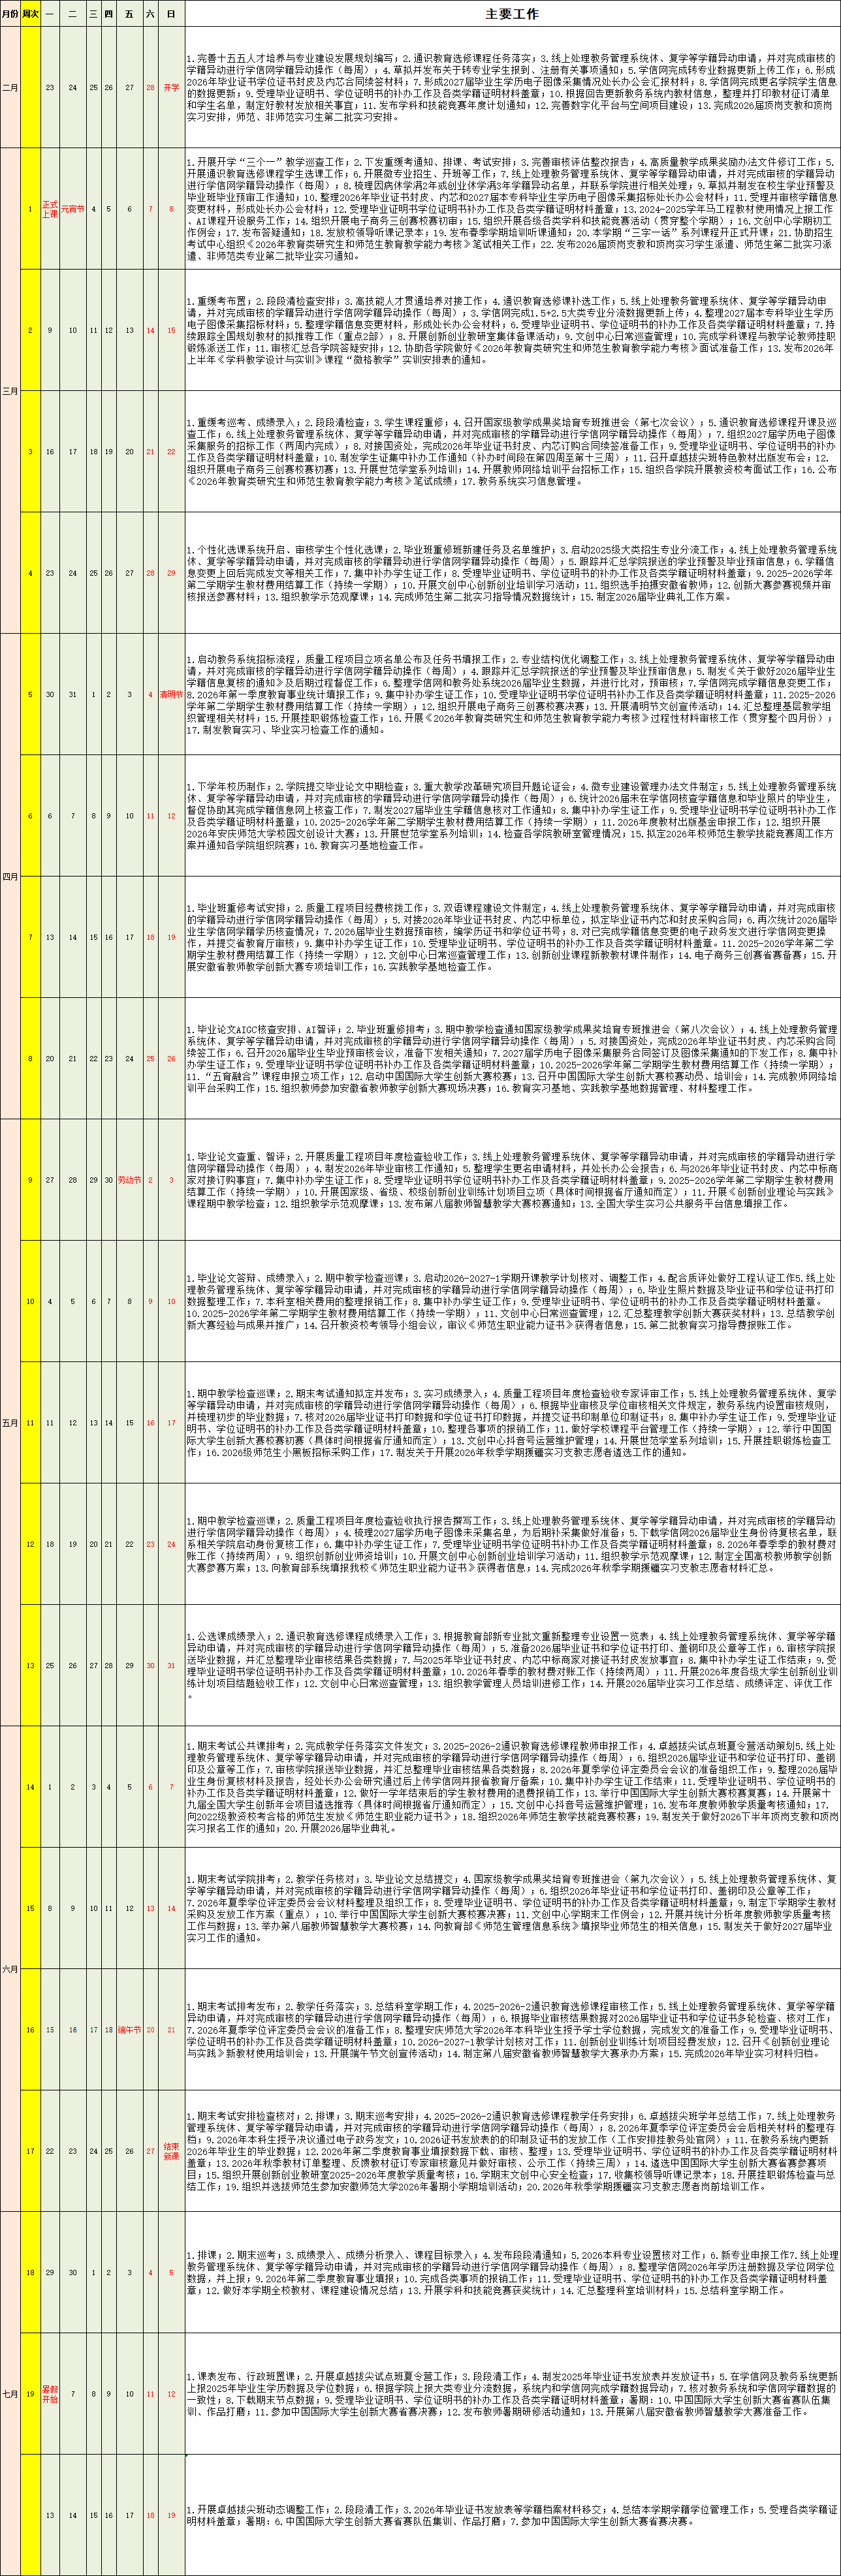The height and width of the screenshot is (2576, 841).
Task: Select the 端午节 holiday cell
Action: 129,2030
